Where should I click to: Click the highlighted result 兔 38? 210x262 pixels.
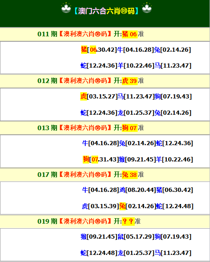[130, 175]
